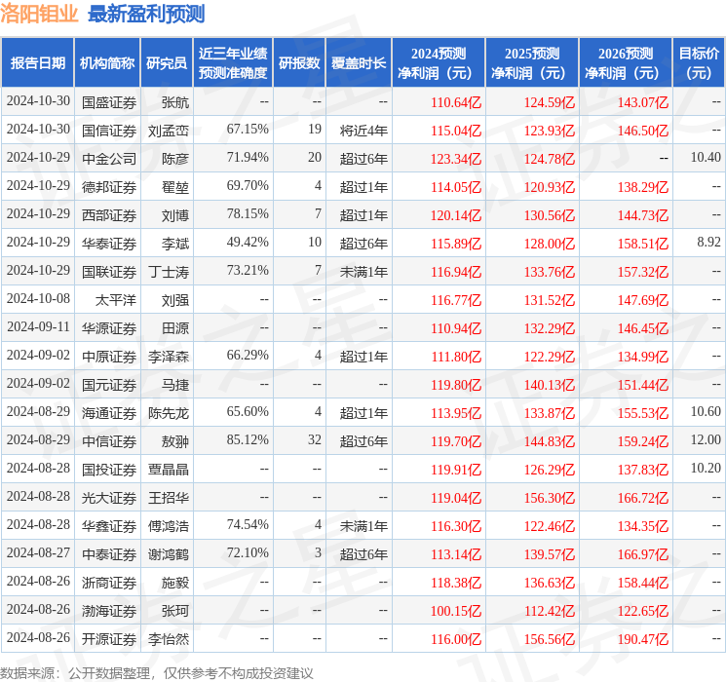Viewport: 726px width, 682px height.
Task: Select the 德邦证券 institution cell
Action: pyautogui.click(x=109, y=187)
